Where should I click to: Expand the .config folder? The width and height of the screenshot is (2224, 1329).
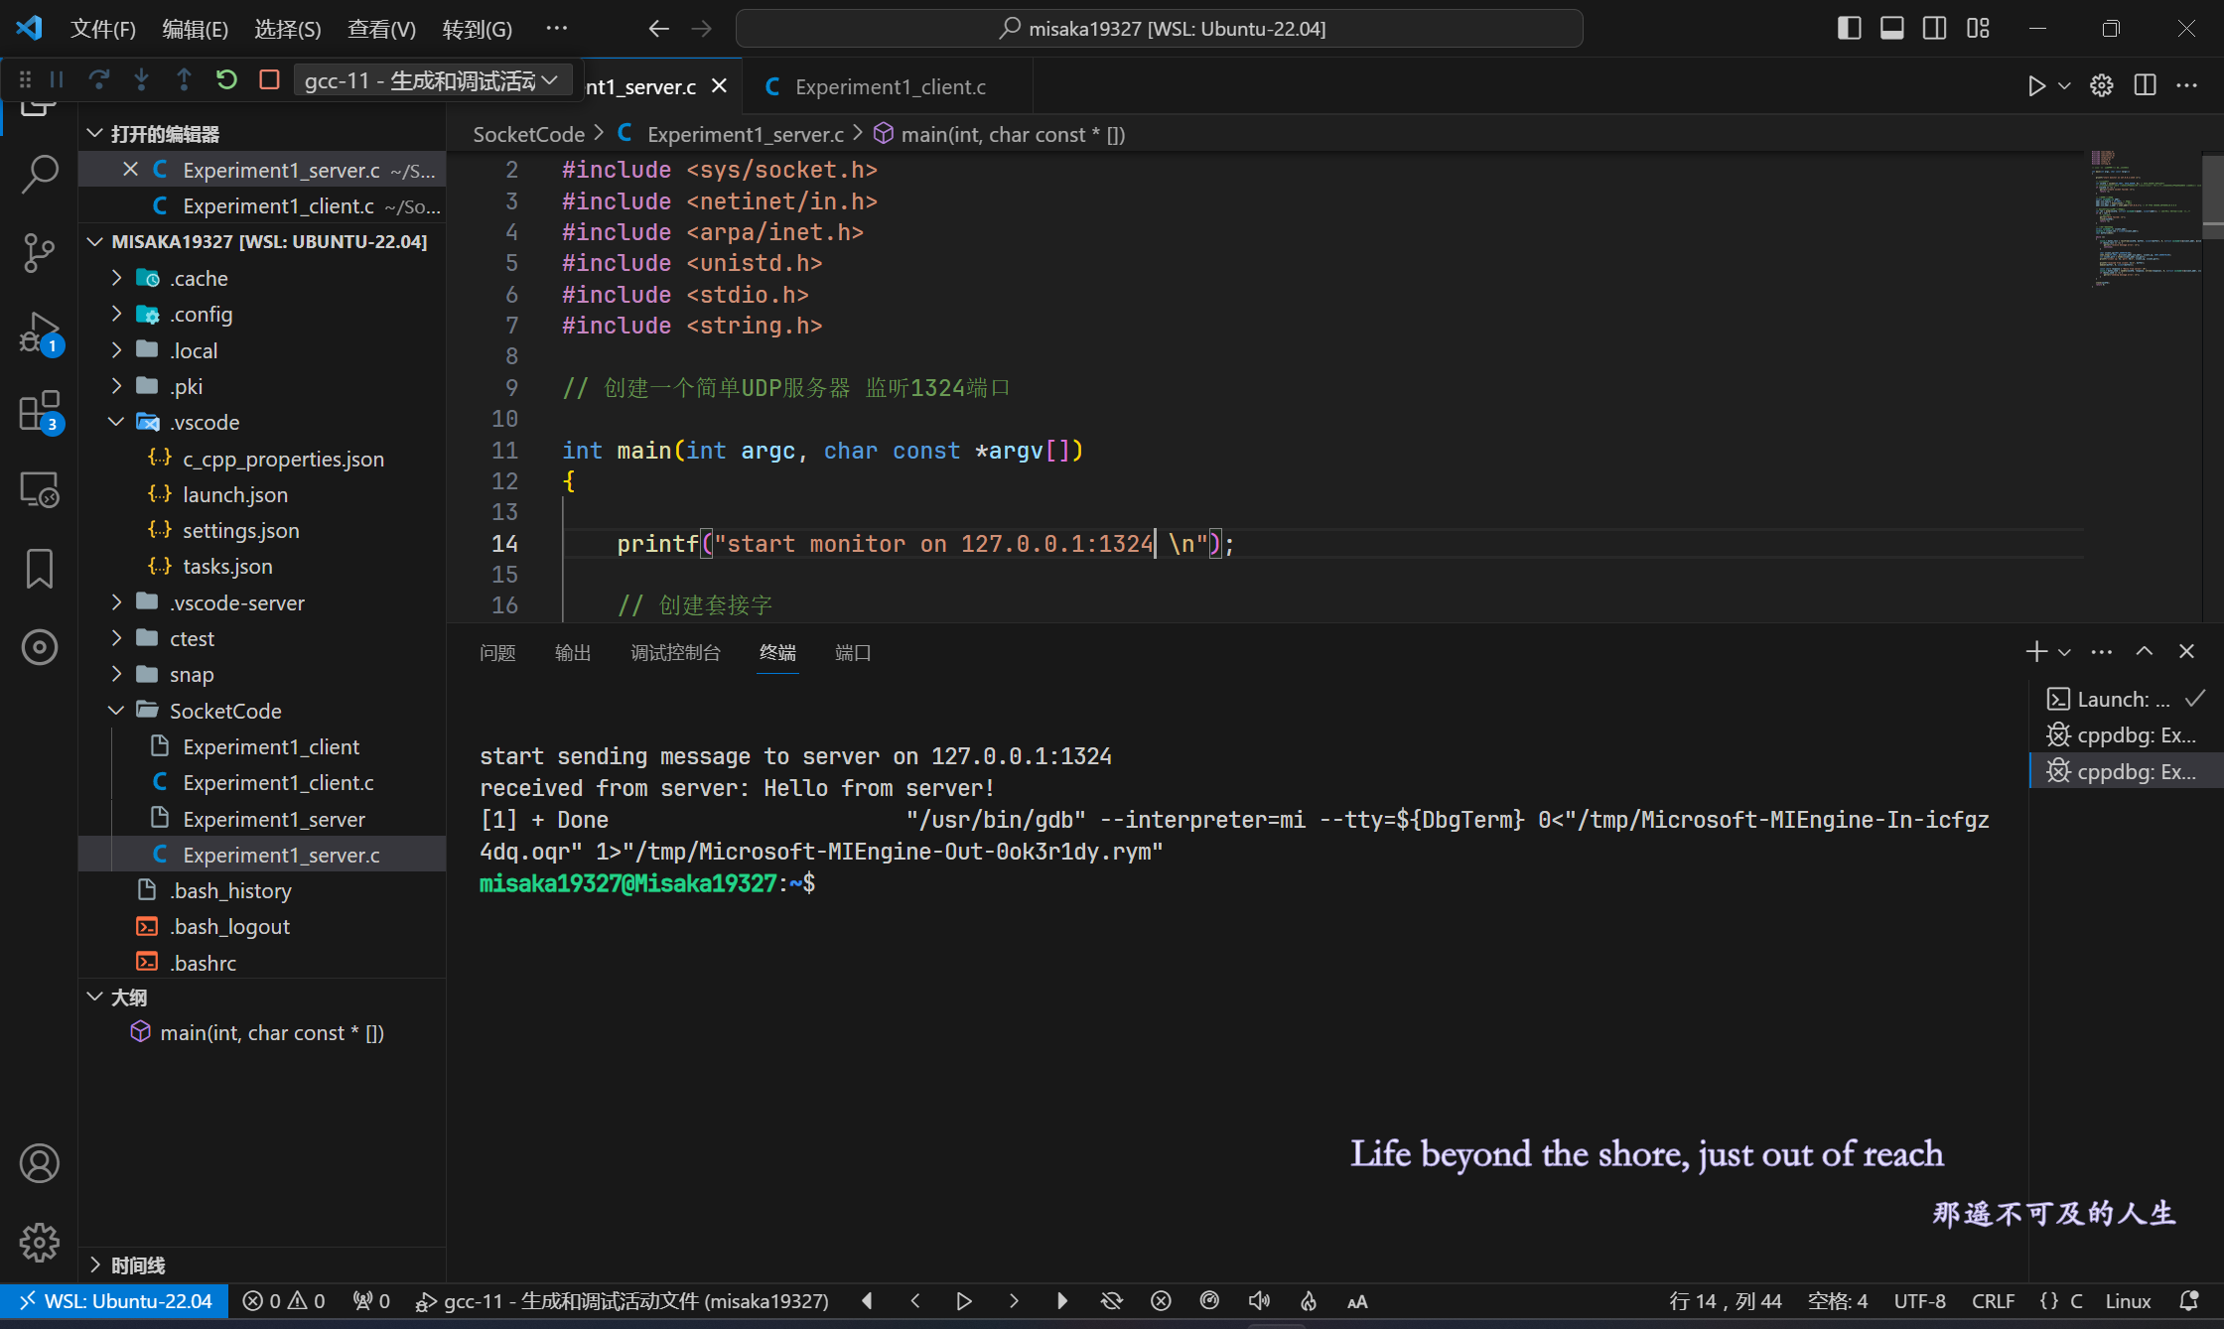pos(116,314)
